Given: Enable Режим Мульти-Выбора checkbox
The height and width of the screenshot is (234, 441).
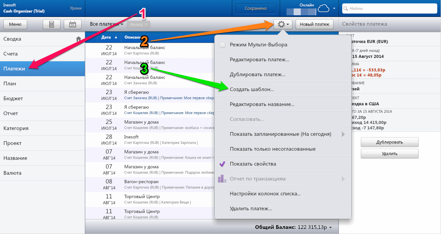Looking at the screenshot, I should point(222,45).
